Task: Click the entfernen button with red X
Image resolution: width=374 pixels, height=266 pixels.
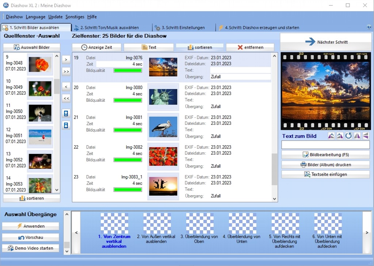Action: coord(250,47)
